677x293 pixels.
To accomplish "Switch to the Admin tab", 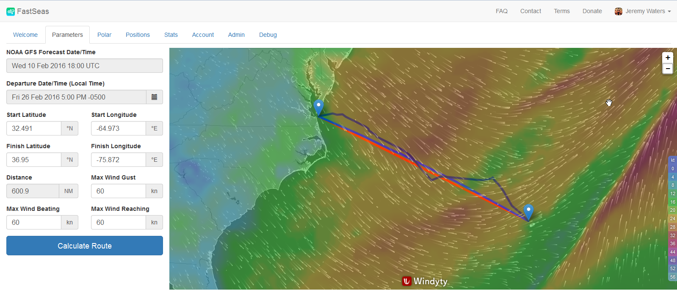I will (x=236, y=35).
